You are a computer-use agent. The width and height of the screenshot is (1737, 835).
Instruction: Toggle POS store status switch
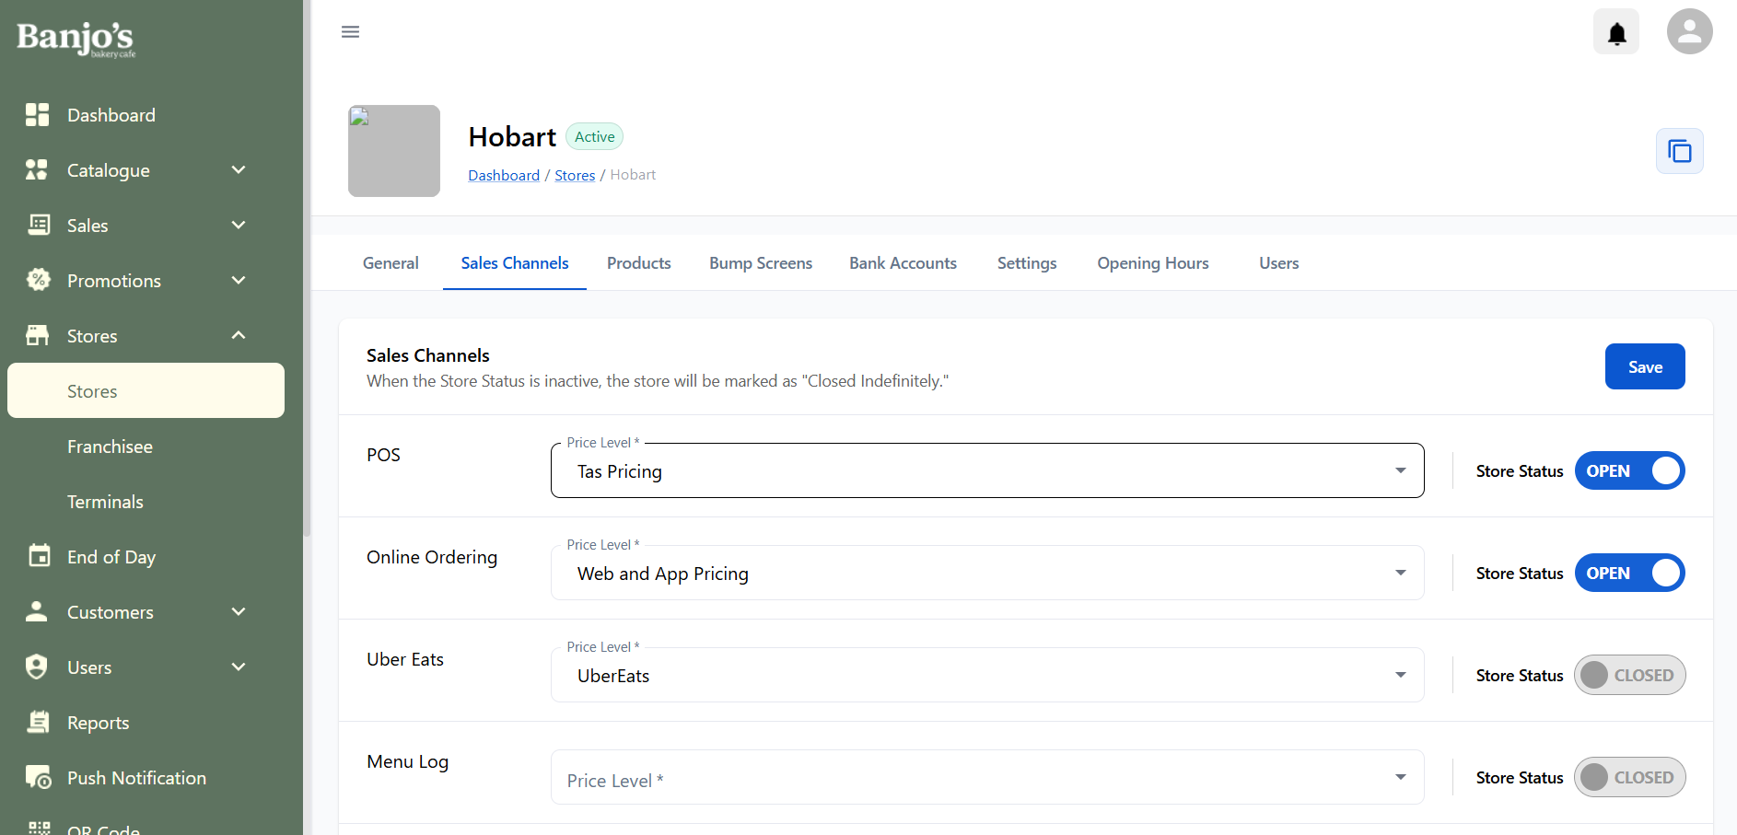pyautogui.click(x=1629, y=470)
